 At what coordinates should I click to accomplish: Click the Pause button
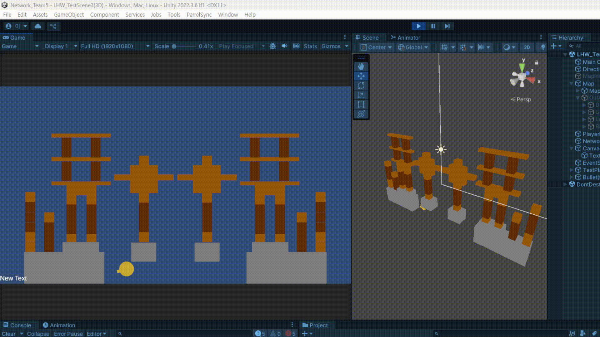(433, 26)
